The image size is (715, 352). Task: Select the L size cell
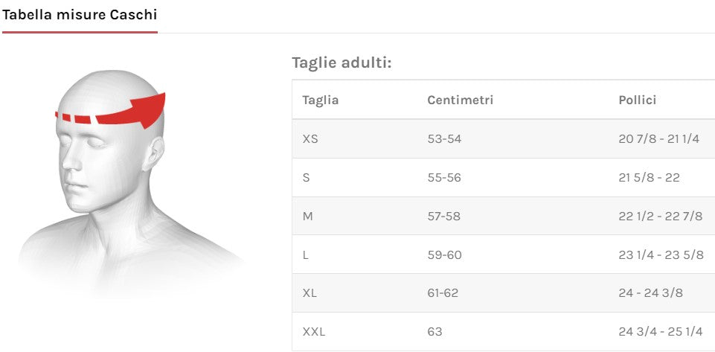[x=306, y=255]
